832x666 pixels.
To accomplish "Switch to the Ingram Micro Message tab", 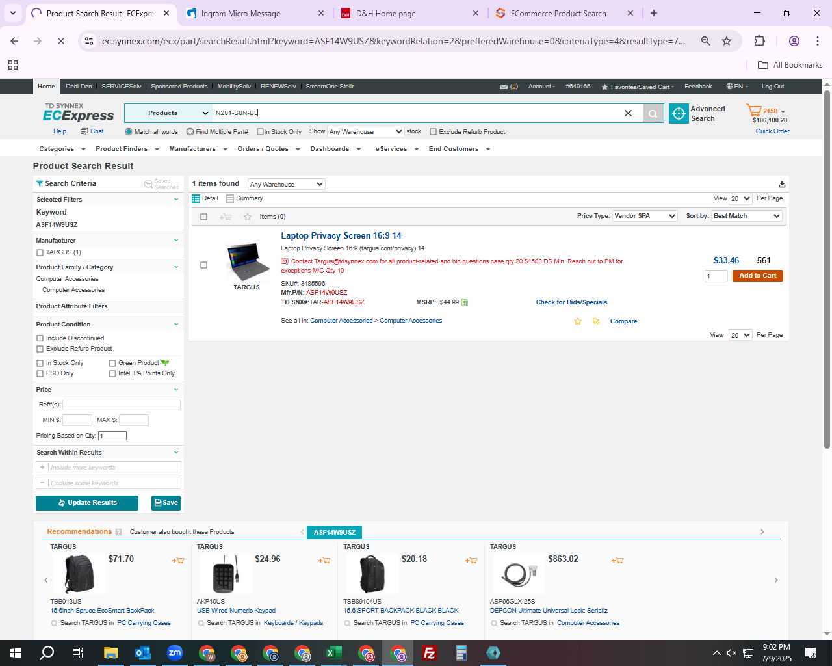I will tap(255, 13).
